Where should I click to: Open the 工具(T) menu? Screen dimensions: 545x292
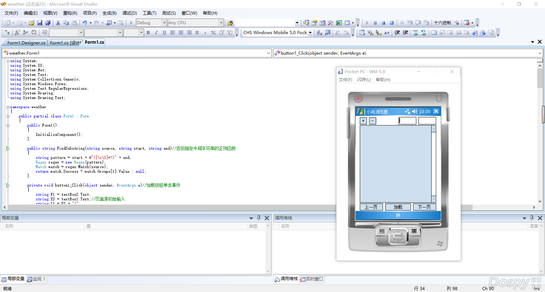pyautogui.click(x=149, y=13)
